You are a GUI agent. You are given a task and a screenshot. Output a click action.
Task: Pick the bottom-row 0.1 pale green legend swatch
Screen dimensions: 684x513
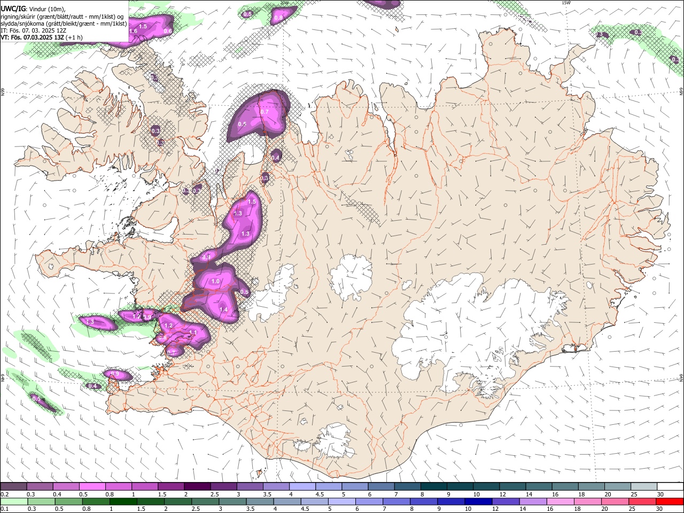click(14, 501)
